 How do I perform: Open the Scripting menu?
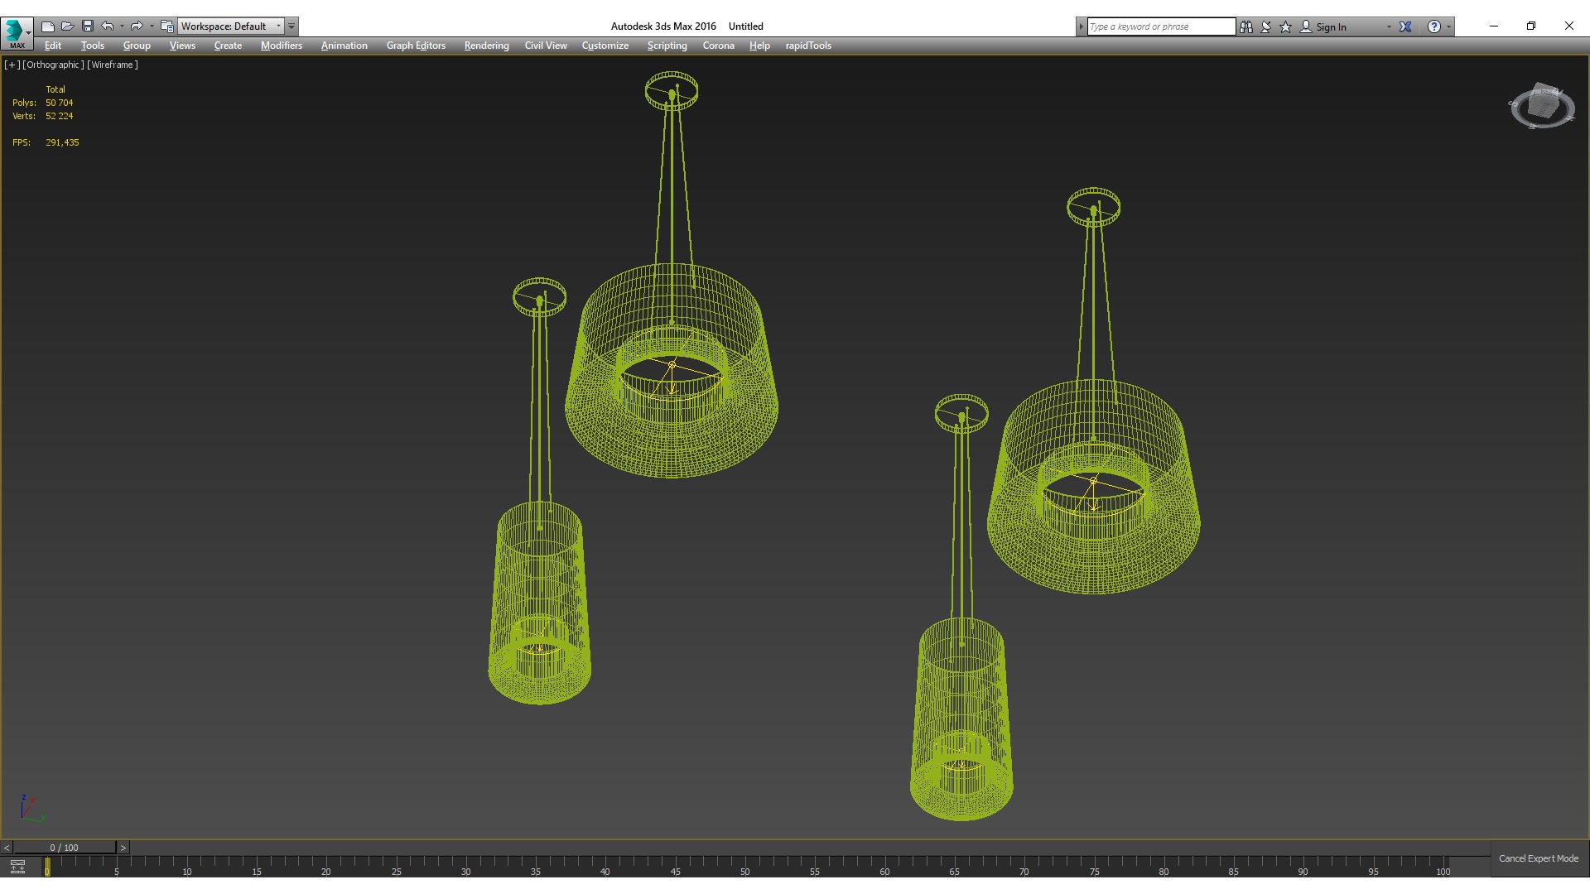click(667, 46)
